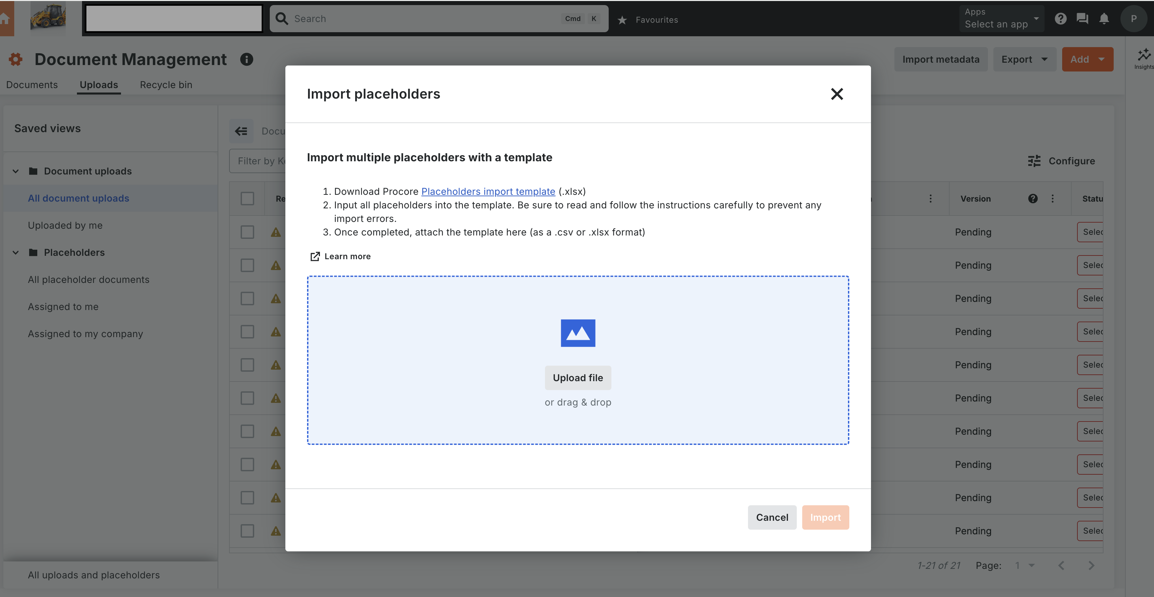
Task: Open the conversations chat icon
Action: (1082, 18)
